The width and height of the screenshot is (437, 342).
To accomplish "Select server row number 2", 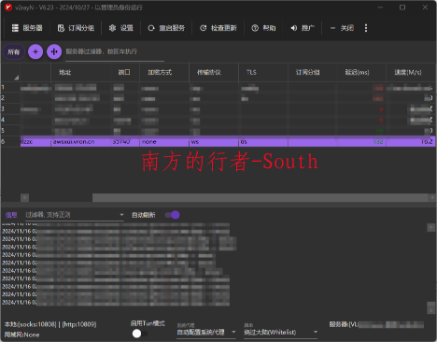I will click(x=218, y=98).
